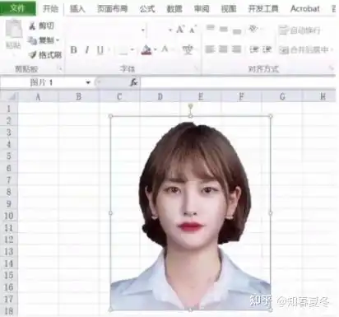Image resolution: width=339 pixels, height=317 pixels.
Task: Switch to the 开始 ribbon tab
Action: coord(51,9)
